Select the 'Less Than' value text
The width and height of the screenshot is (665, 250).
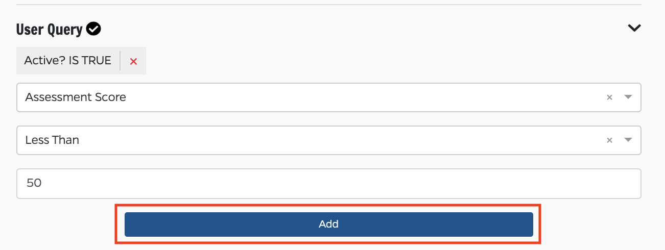click(52, 140)
